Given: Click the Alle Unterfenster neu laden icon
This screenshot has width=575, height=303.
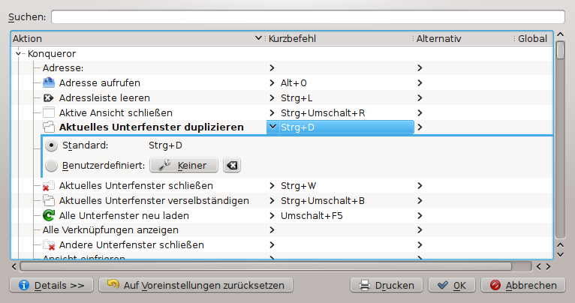Looking at the screenshot, I should pyautogui.click(x=50, y=215).
